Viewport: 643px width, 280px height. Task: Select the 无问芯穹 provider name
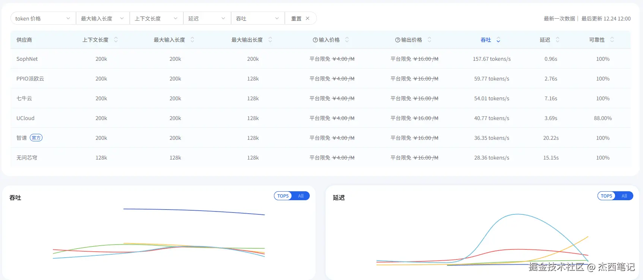tap(27, 158)
